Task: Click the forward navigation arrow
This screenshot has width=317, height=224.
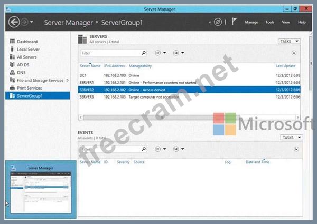Action: [x=24, y=22]
